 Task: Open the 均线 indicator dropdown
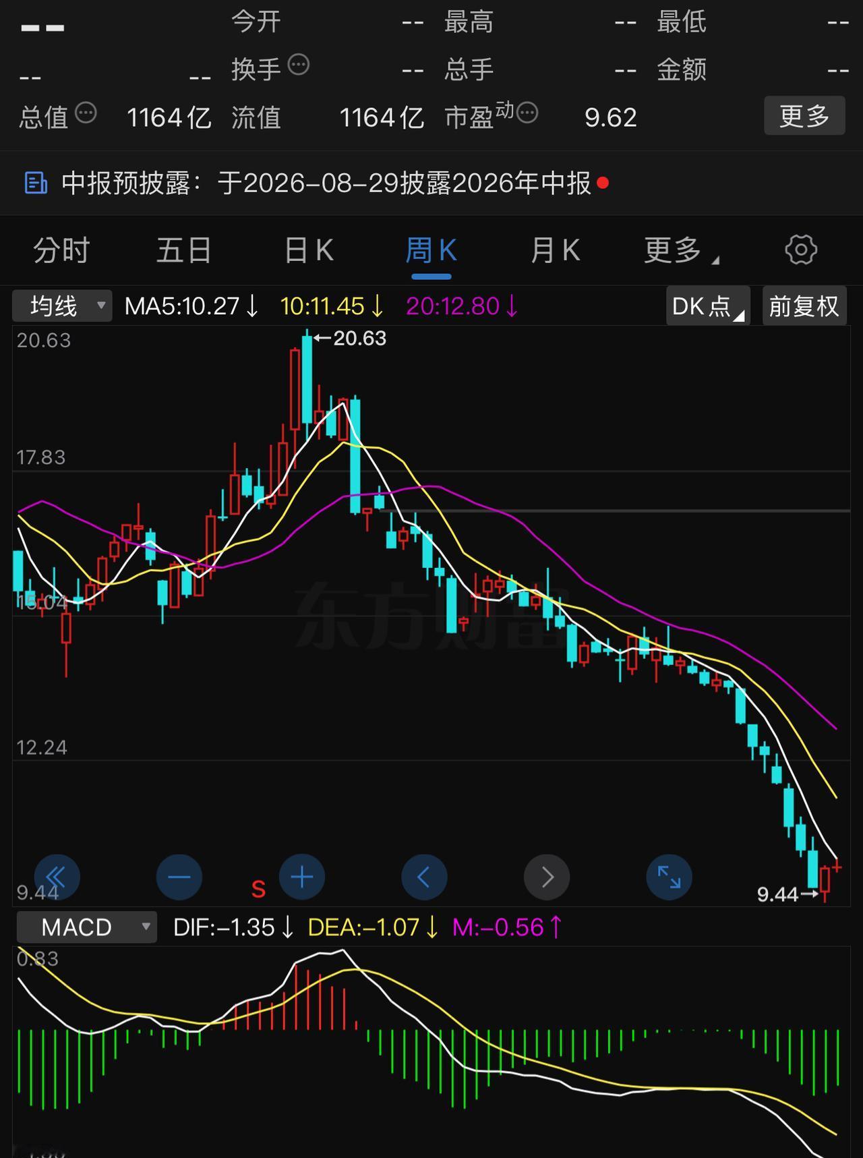coord(62,306)
